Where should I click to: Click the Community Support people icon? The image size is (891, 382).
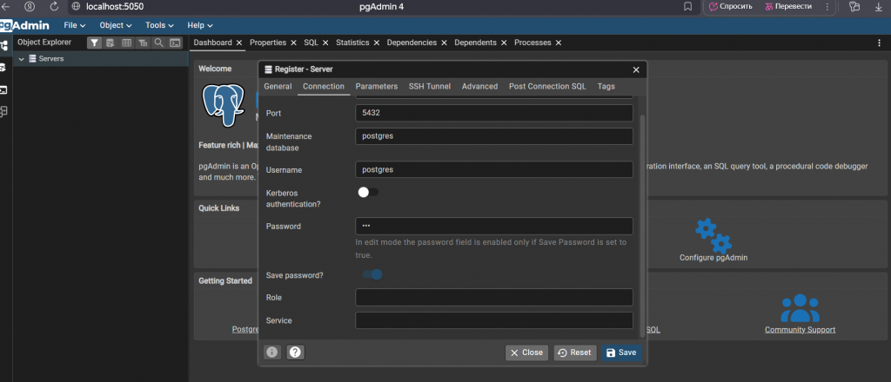(800, 308)
